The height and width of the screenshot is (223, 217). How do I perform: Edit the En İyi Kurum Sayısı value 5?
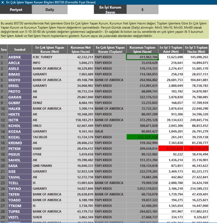[x=142, y=9]
